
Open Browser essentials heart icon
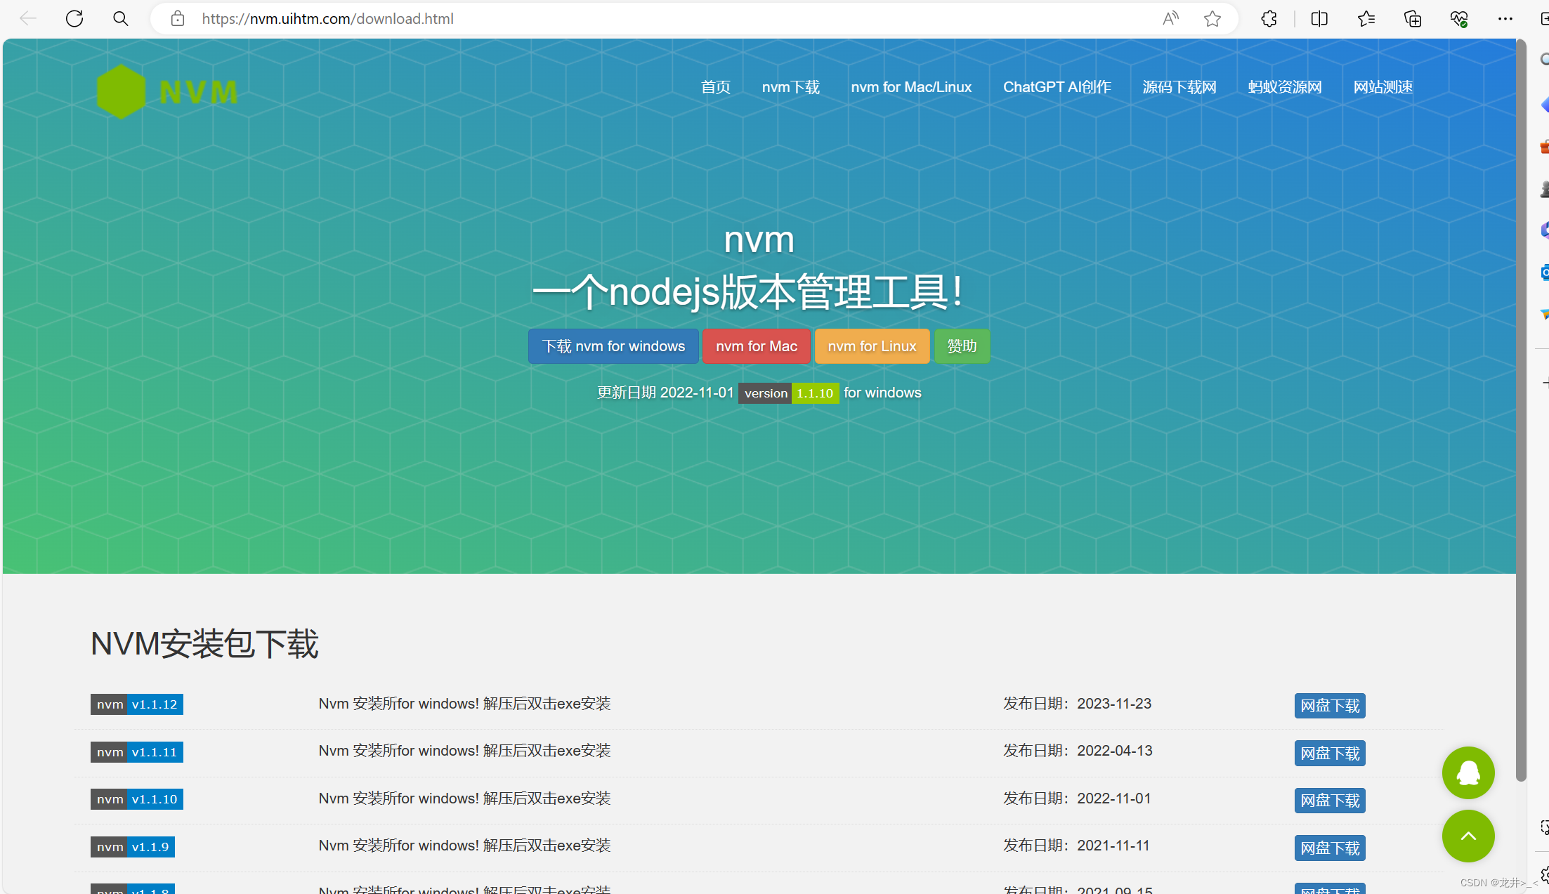(1459, 19)
